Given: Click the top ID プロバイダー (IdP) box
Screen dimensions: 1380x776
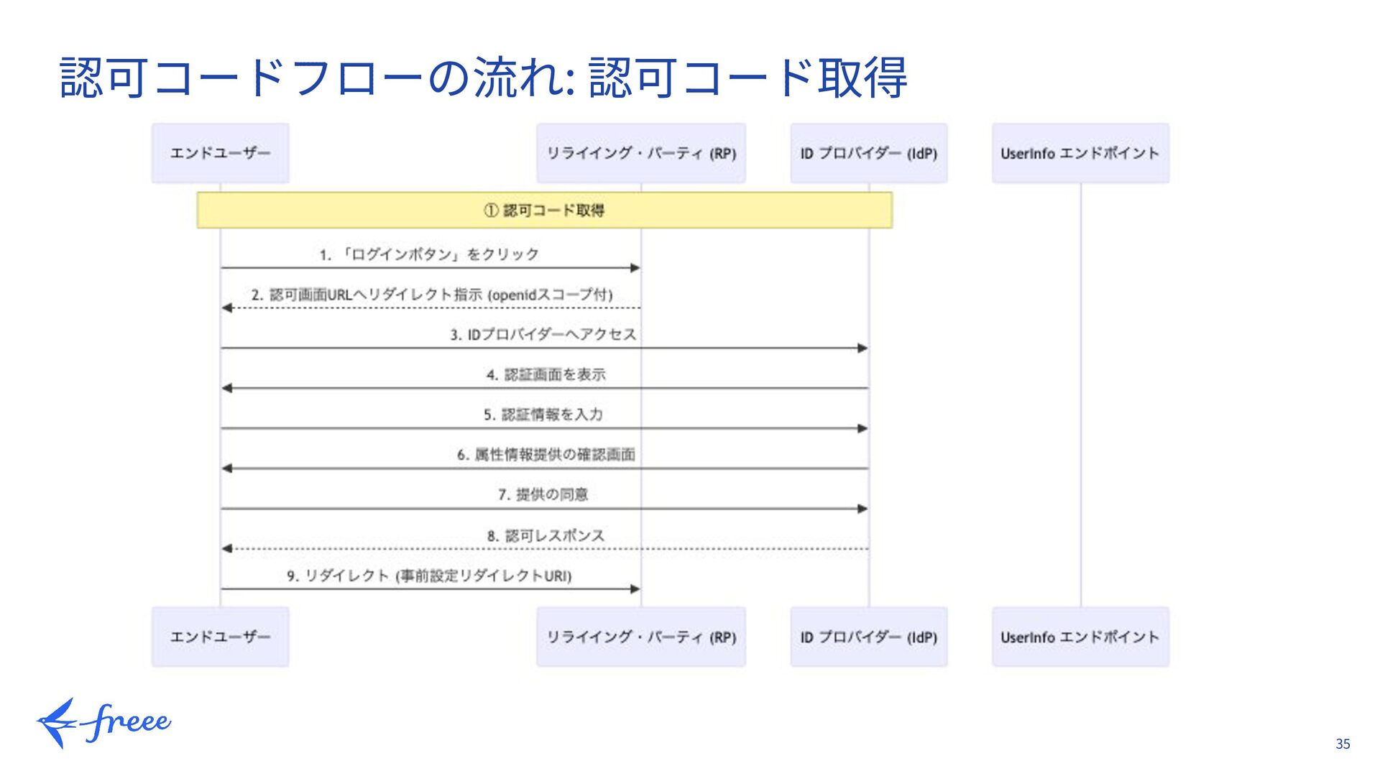Looking at the screenshot, I should coord(868,153).
